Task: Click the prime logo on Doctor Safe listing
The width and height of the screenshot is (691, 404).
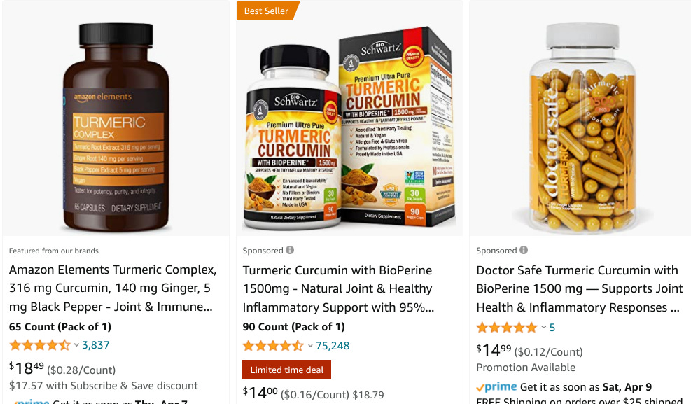Action: coord(496,387)
